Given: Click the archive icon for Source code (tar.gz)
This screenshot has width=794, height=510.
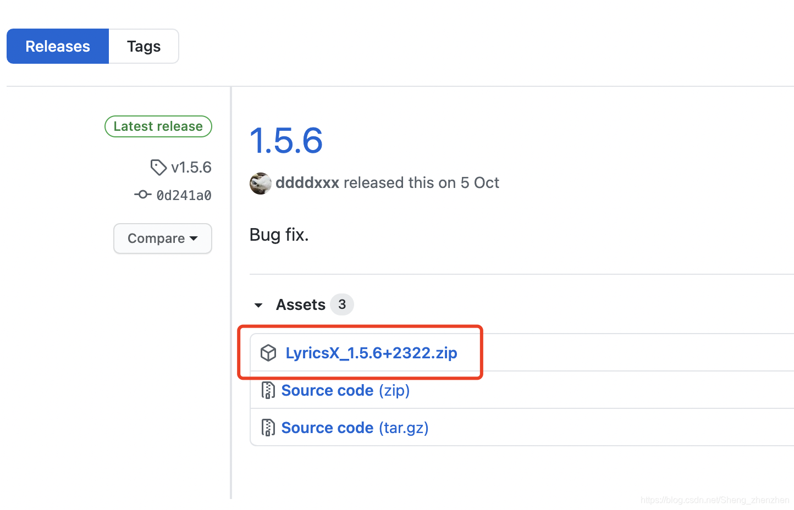Looking at the screenshot, I should tap(268, 428).
